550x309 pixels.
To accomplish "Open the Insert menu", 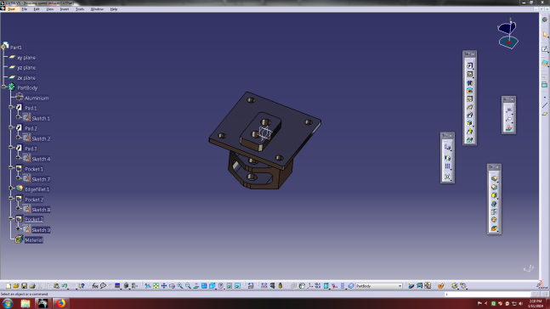I will click(x=65, y=9).
